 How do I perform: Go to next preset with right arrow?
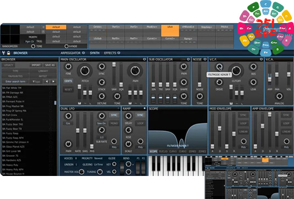[53, 81]
